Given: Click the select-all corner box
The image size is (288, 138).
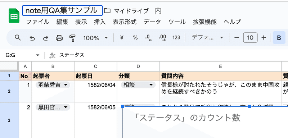Looking at the screenshot, I should pyautogui.click(x=9, y=66).
